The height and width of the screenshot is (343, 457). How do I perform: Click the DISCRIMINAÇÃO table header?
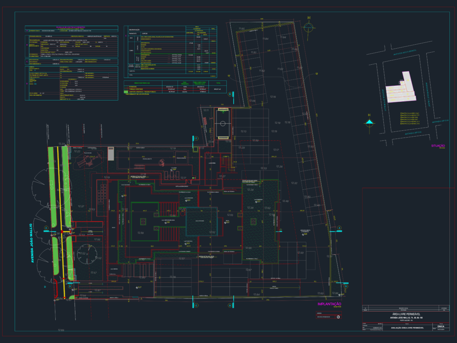click(x=134, y=30)
